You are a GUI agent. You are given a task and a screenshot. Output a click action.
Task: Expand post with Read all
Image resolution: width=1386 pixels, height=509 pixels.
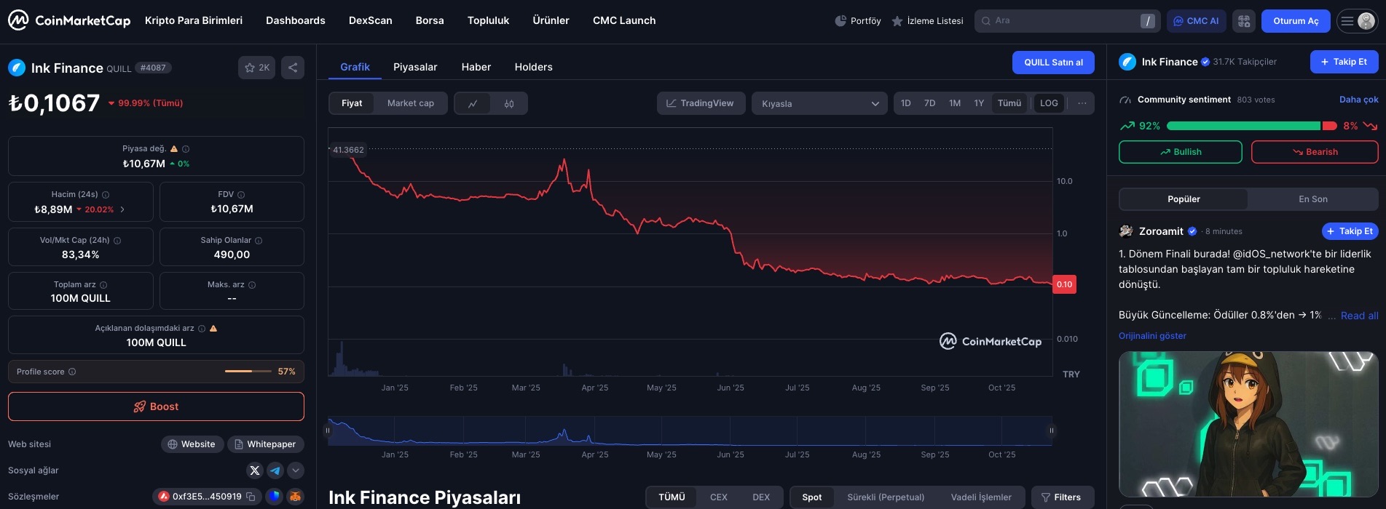coord(1359,316)
